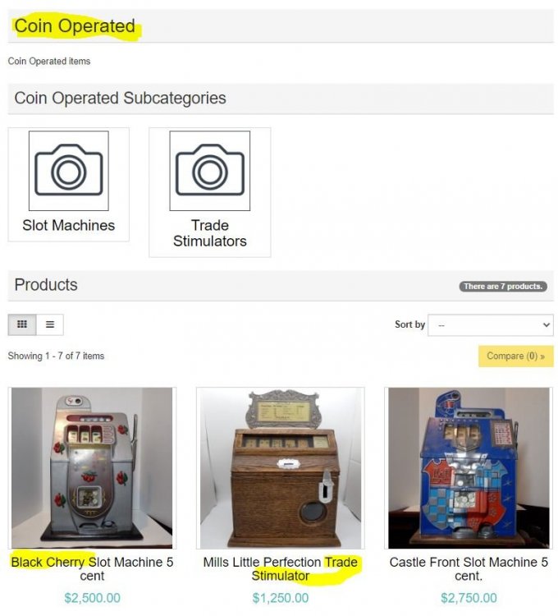Open Slot Machines subcategory link

(x=69, y=226)
